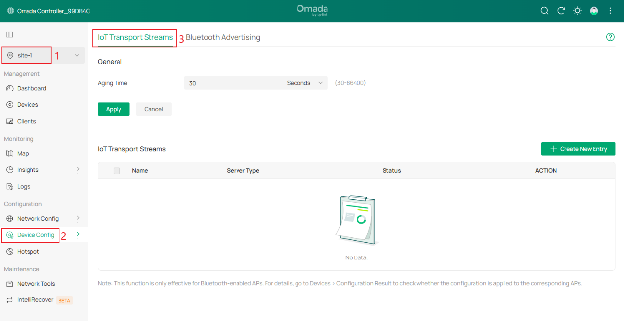Click the Aging Time input field
624x321 pixels.
click(231, 83)
